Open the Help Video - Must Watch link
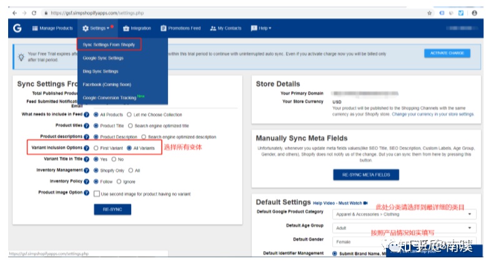The height and width of the screenshot is (266, 486). (337, 203)
